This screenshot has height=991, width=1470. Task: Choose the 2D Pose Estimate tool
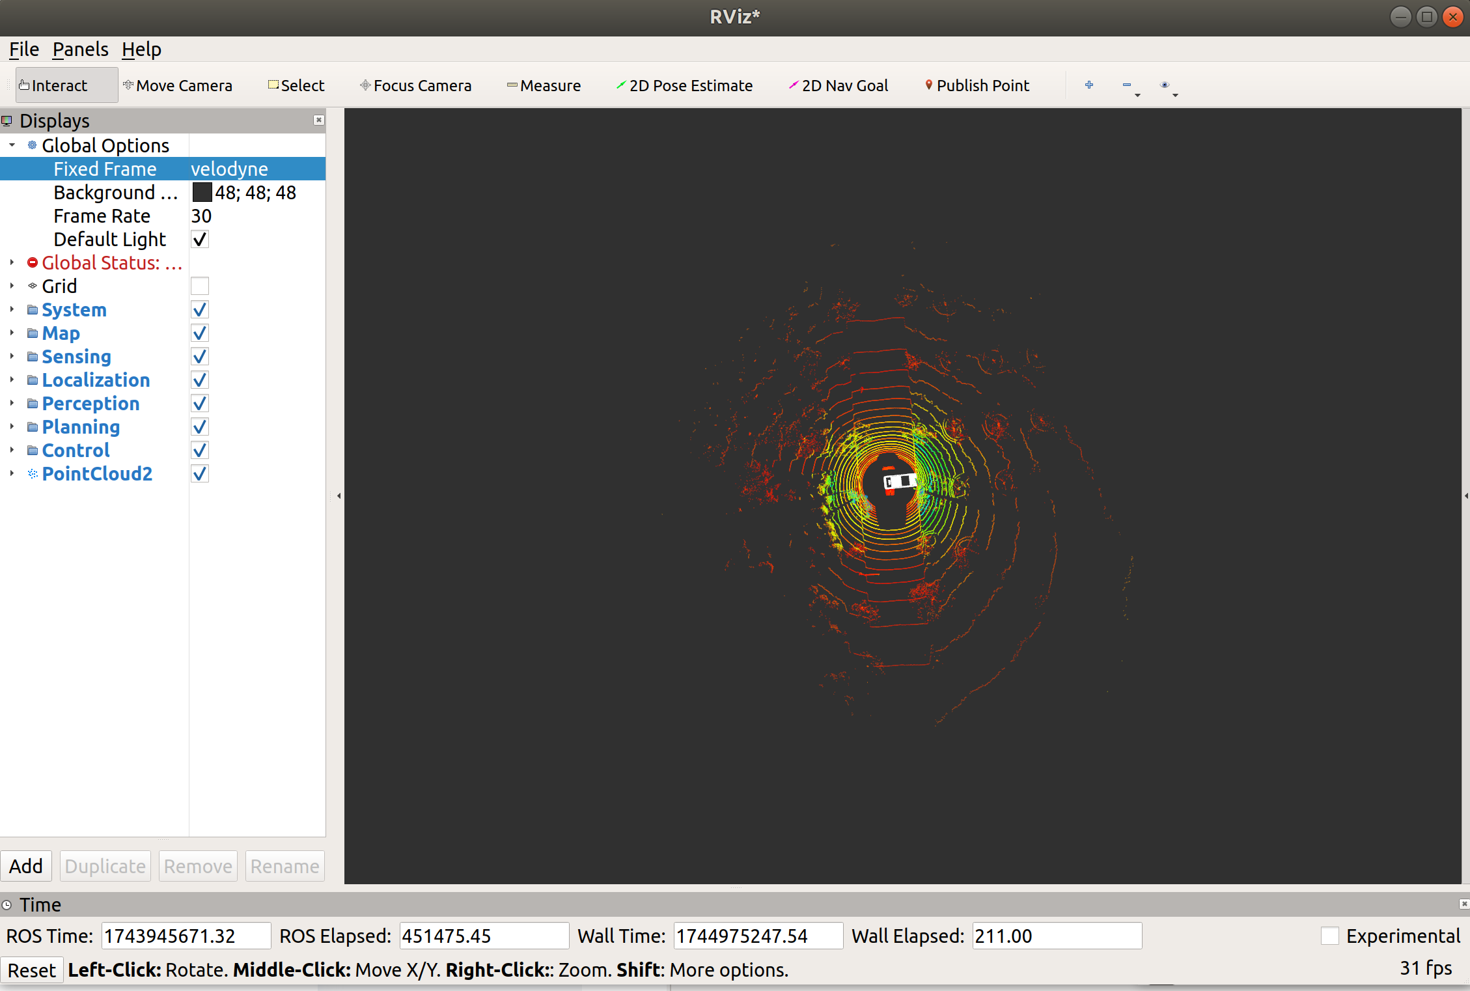pyautogui.click(x=684, y=85)
